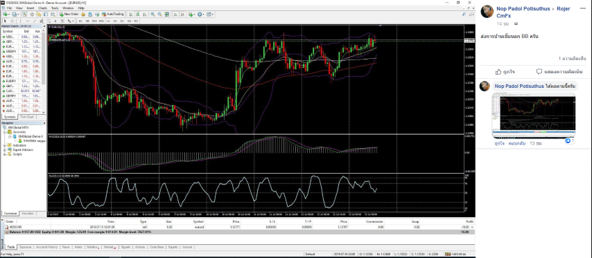Zoom out the chart with magnifier minus

(x=159, y=15)
